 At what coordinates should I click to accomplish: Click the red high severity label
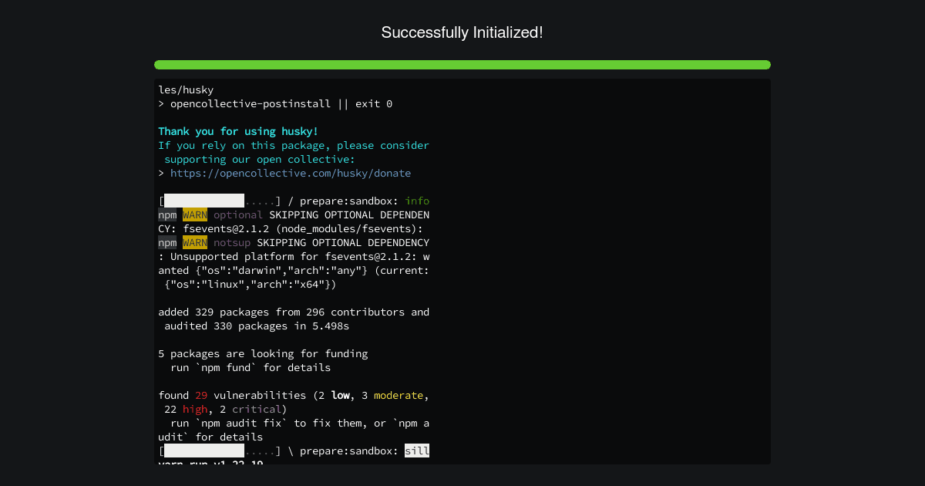click(x=195, y=409)
